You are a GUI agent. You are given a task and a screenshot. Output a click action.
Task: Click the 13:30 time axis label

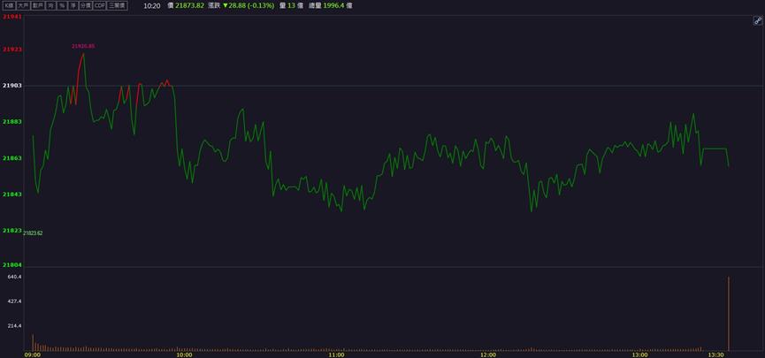[x=716, y=354]
